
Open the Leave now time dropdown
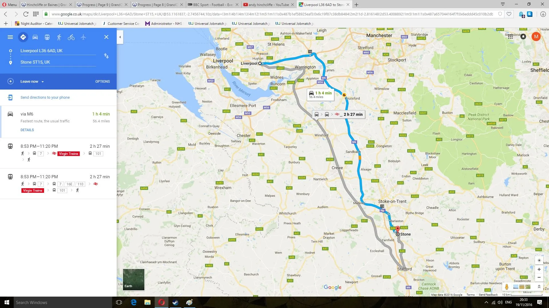pos(32,82)
